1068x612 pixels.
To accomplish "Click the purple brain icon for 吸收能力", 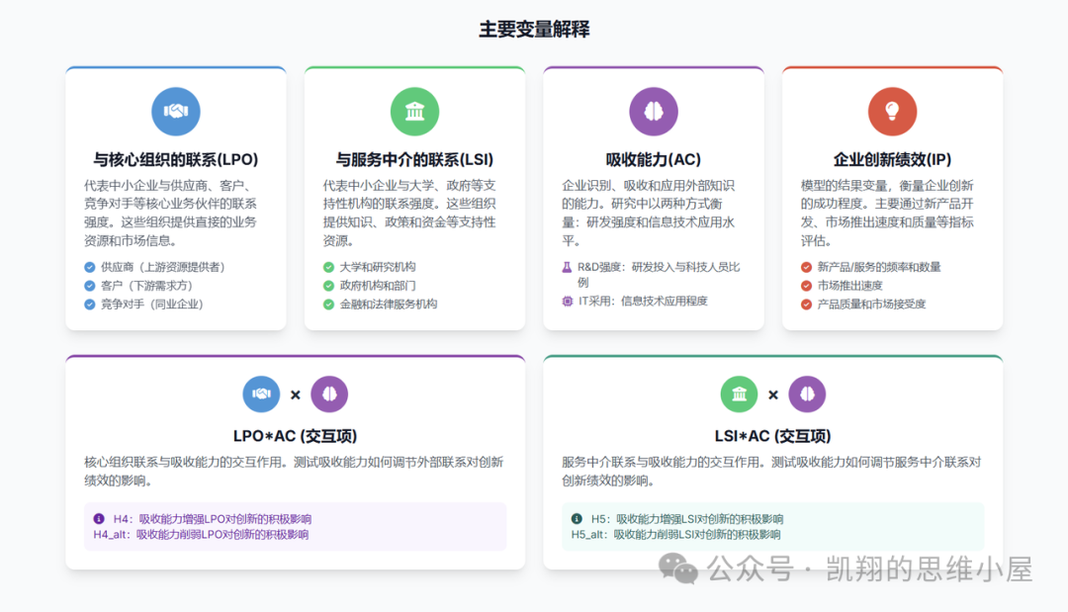I will (x=653, y=111).
